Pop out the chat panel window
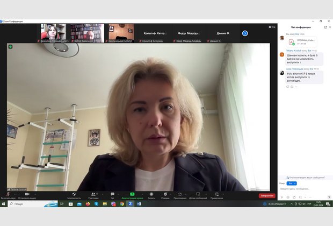Screen dimensions: 333x226 (324, 27)
